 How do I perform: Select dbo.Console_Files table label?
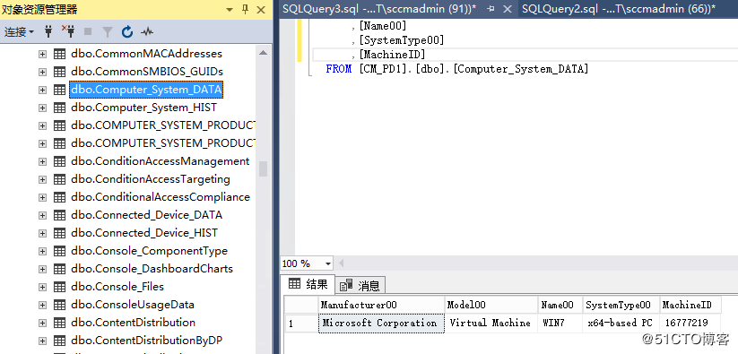click(x=117, y=287)
